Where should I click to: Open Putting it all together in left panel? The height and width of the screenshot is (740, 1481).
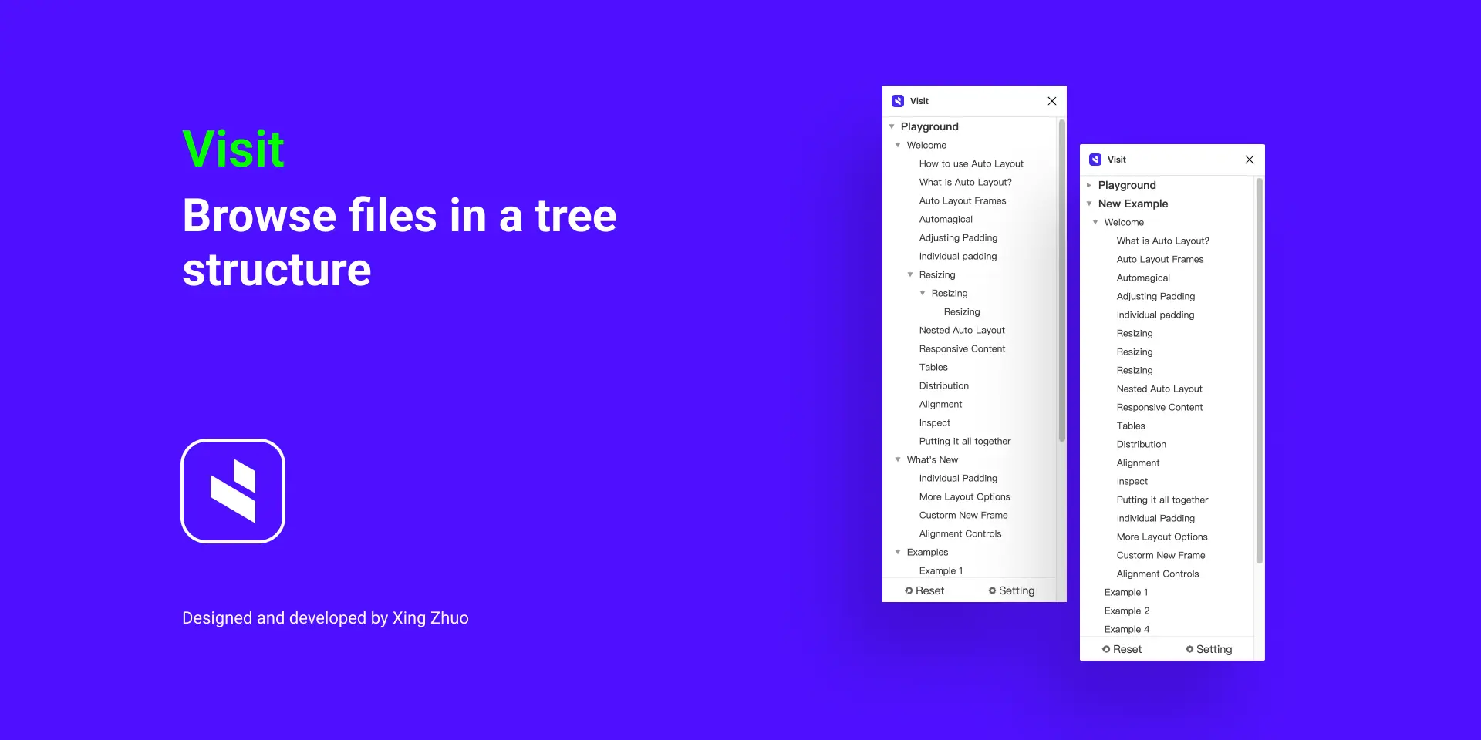tap(965, 441)
